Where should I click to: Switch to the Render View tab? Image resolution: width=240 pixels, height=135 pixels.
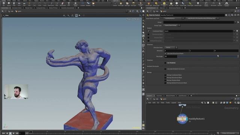29,8
